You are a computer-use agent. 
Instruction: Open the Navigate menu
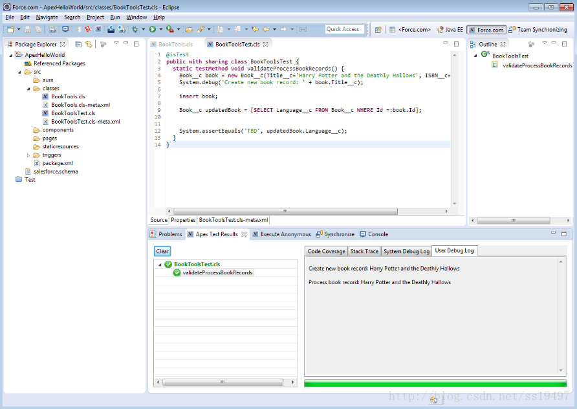(x=47, y=17)
